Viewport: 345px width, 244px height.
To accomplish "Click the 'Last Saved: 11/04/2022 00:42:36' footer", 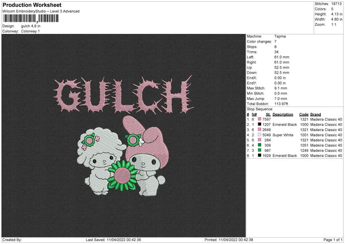I will point(113,239).
